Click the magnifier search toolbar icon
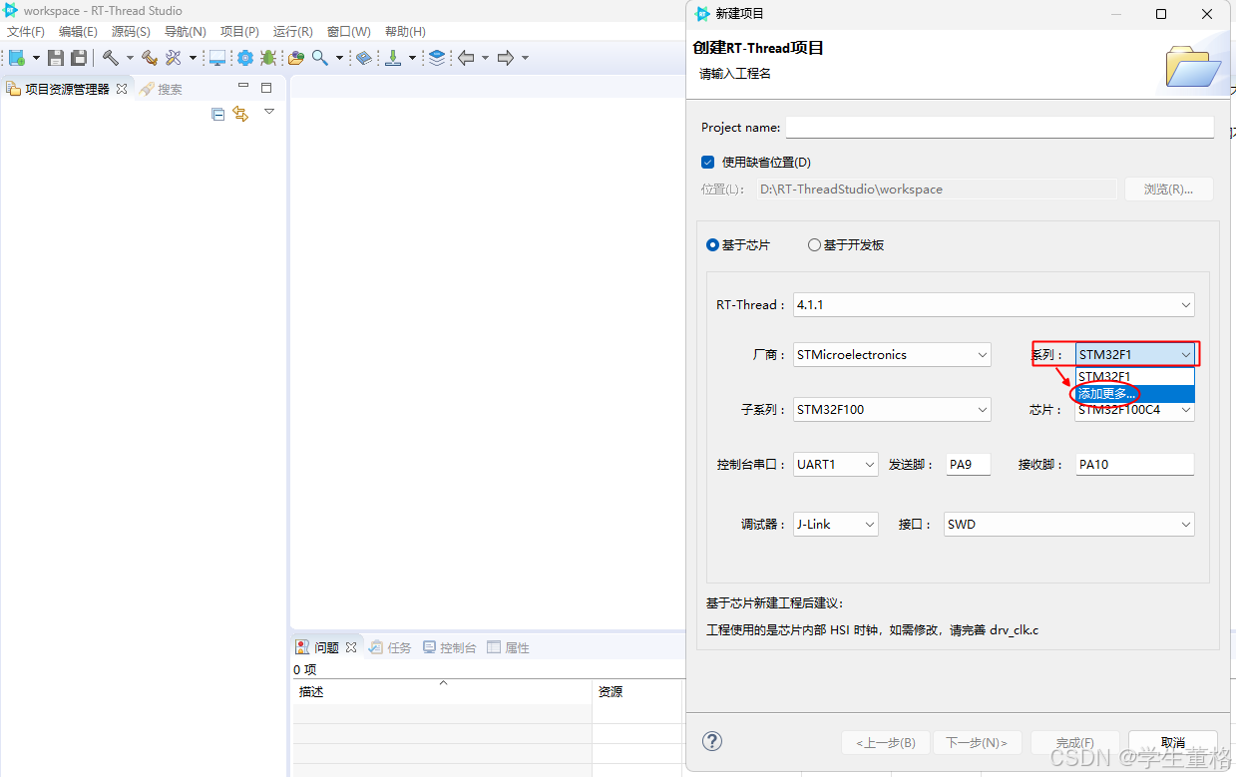The image size is (1236, 777). click(x=320, y=58)
